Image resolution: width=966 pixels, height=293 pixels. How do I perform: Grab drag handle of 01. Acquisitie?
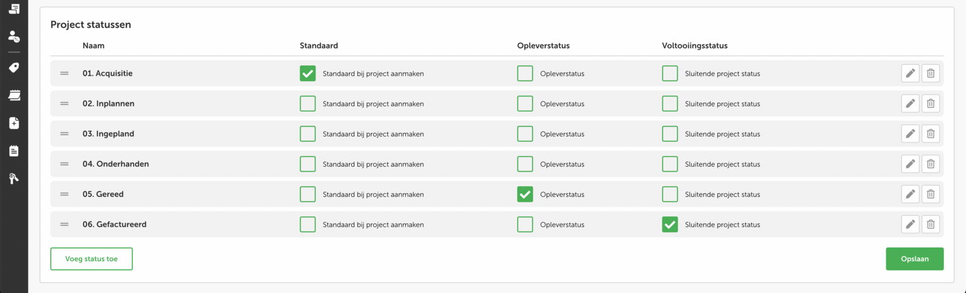coord(65,74)
